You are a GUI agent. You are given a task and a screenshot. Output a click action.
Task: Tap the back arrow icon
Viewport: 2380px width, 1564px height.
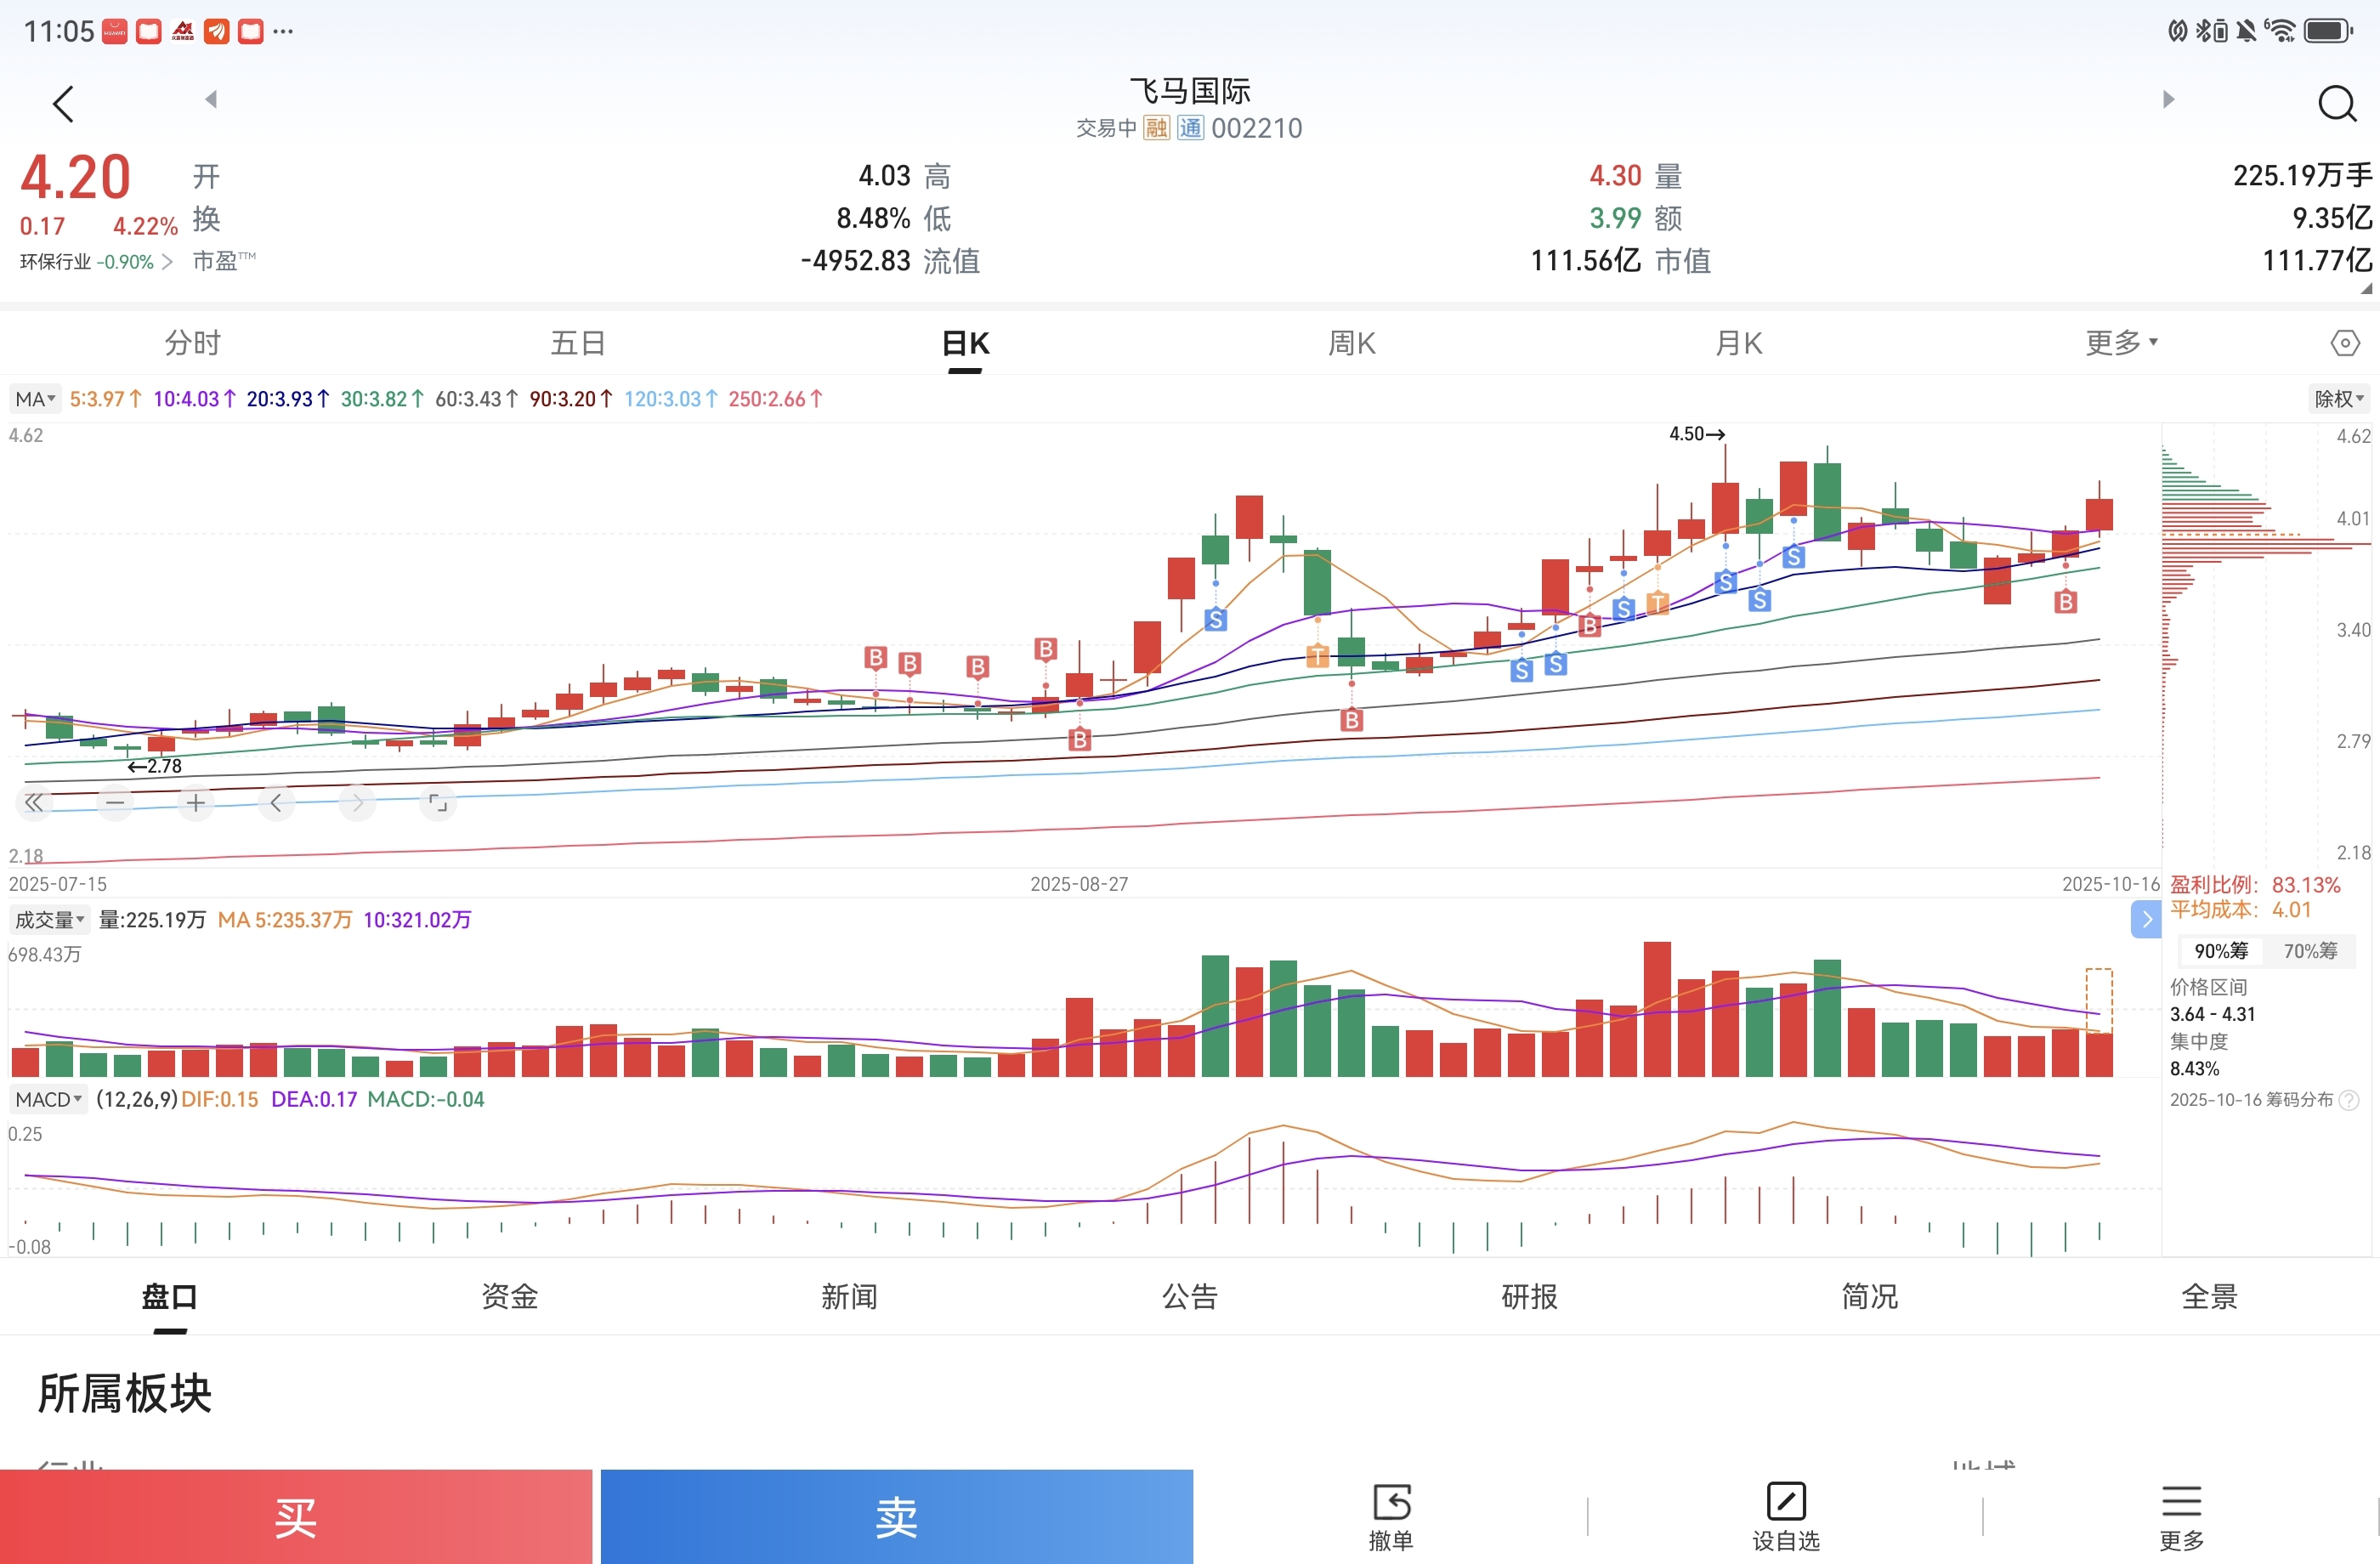(x=63, y=104)
